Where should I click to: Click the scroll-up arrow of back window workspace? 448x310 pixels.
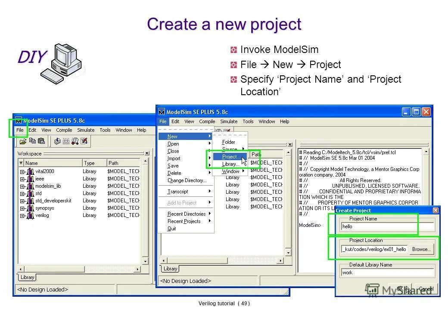pos(145,161)
